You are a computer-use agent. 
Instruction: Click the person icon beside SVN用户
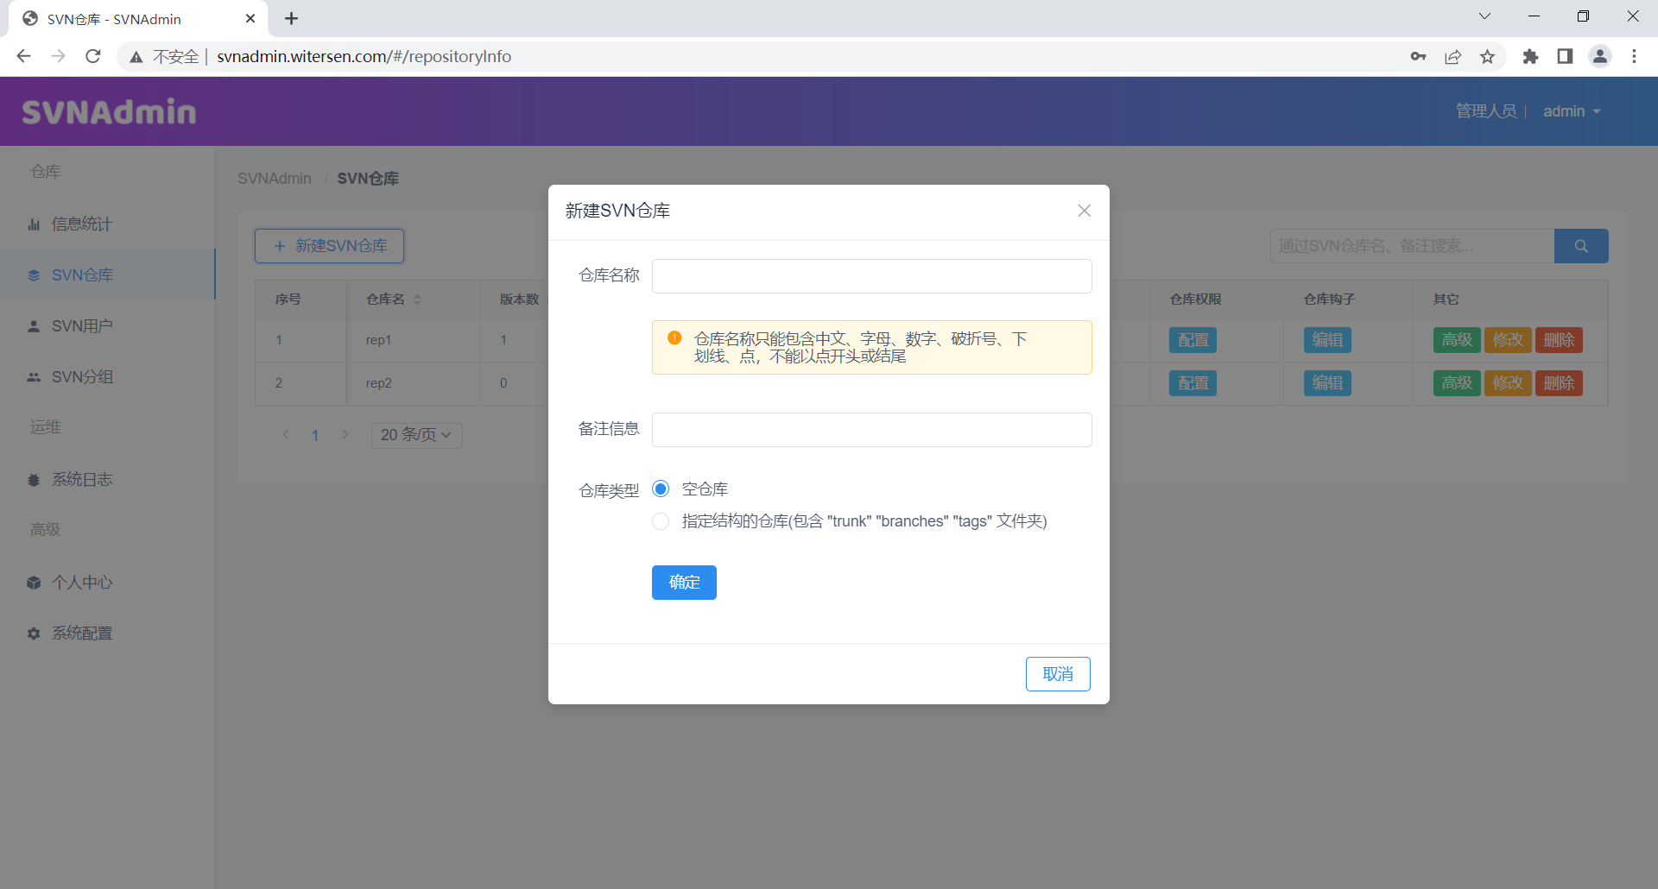(34, 326)
